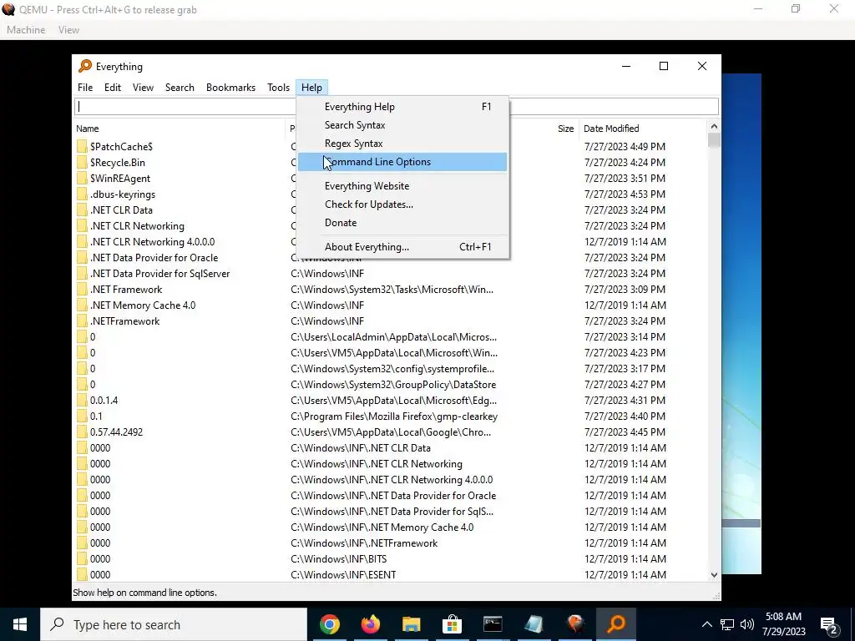Image resolution: width=855 pixels, height=641 pixels.
Task: Open Chrome from the taskbar
Action: click(329, 624)
